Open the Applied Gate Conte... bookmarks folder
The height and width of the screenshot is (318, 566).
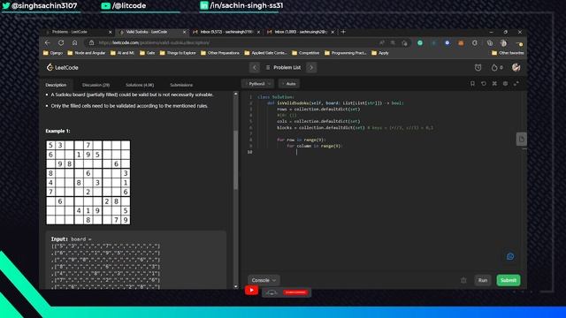coord(265,53)
